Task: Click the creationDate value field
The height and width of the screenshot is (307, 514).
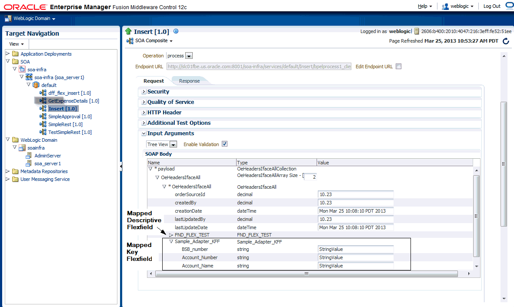Action: 356,211
